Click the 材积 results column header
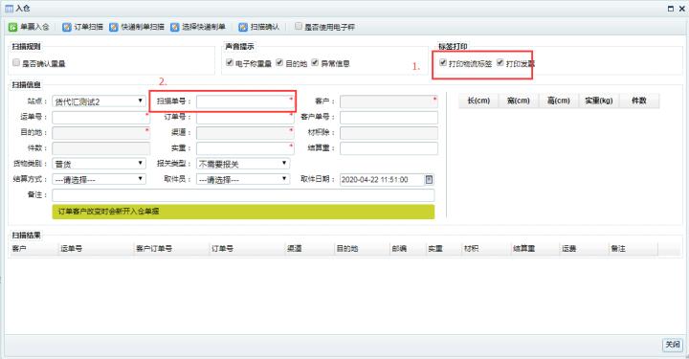689x359 pixels. coord(486,249)
